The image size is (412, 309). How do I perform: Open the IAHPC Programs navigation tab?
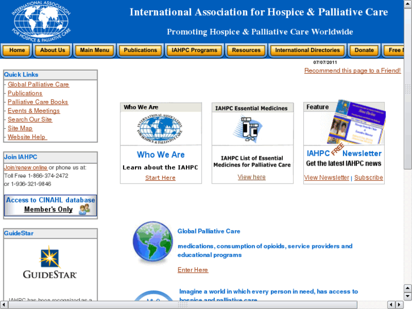[x=194, y=50]
